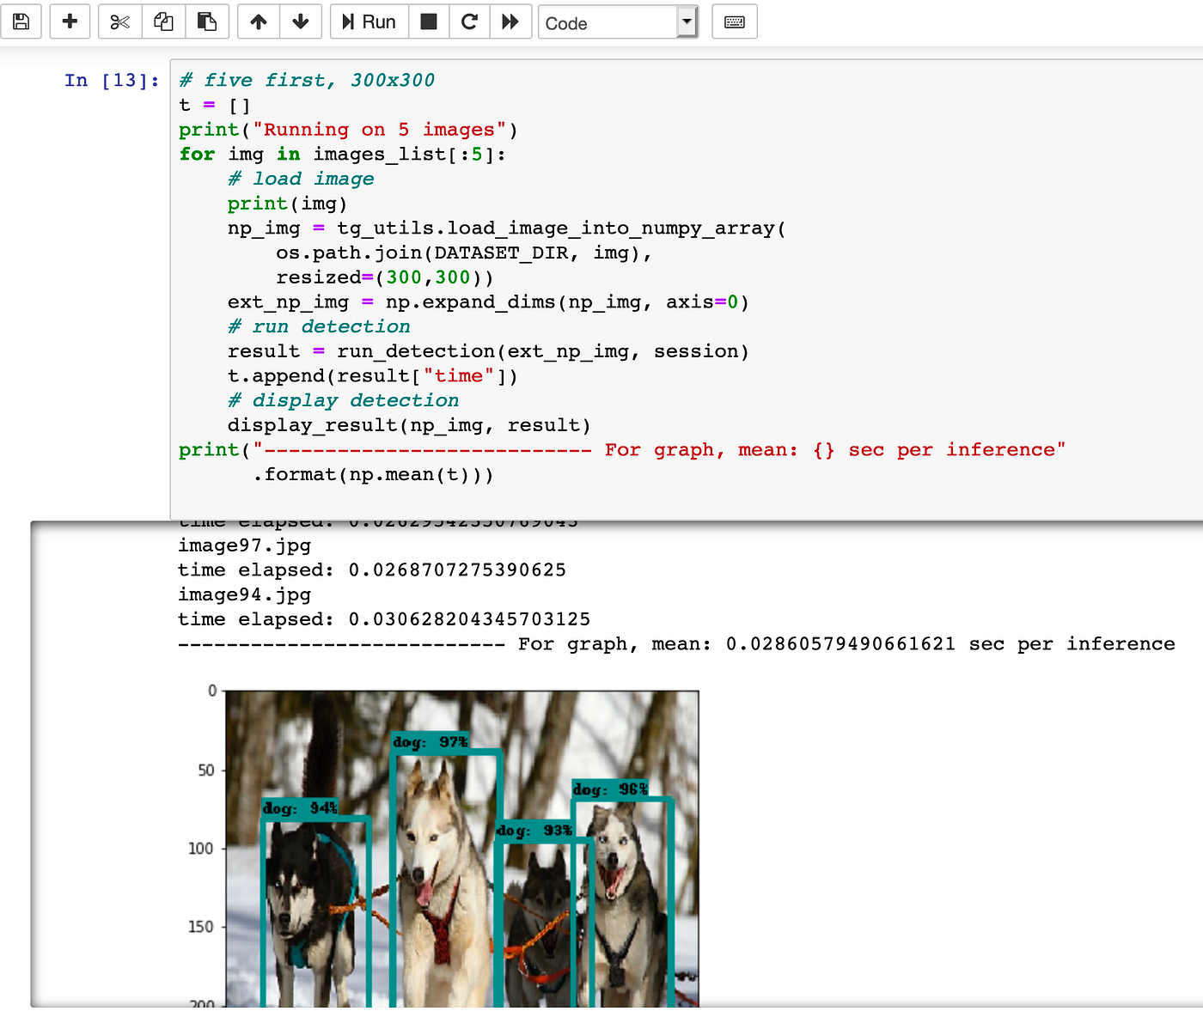Copy the selected cell
1203x1017 pixels.
[x=163, y=21]
